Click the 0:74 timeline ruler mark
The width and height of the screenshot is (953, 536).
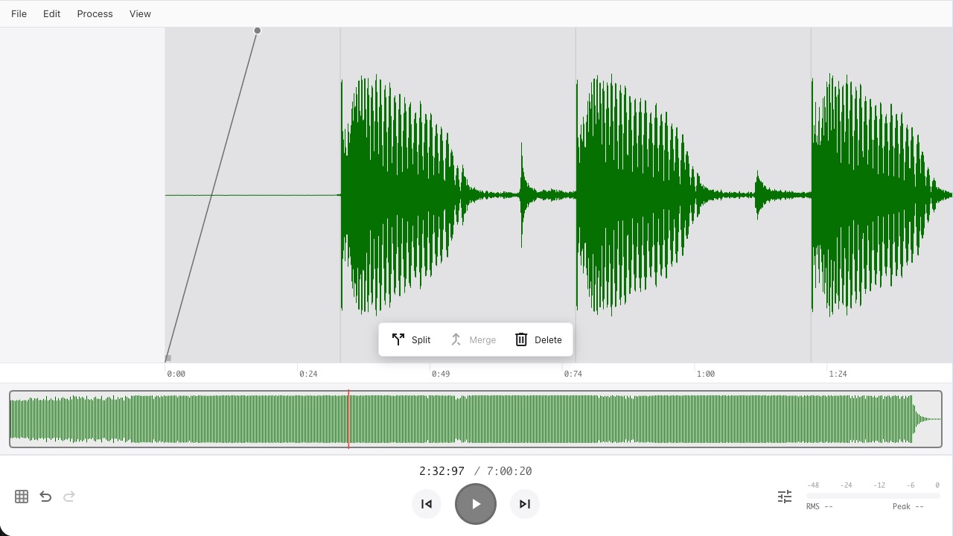pyautogui.click(x=573, y=374)
